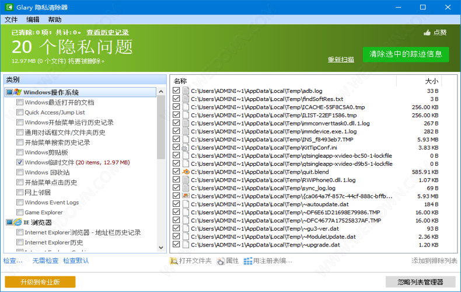Click the 无需检查 link
The height and width of the screenshot is (292, 461).
point(46,261)
